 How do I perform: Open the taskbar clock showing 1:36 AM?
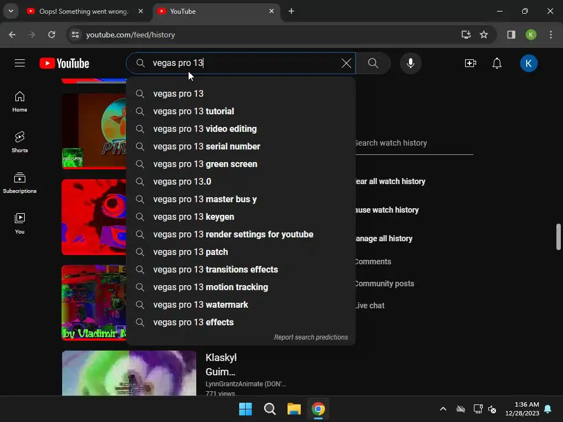tap(522, 409)
